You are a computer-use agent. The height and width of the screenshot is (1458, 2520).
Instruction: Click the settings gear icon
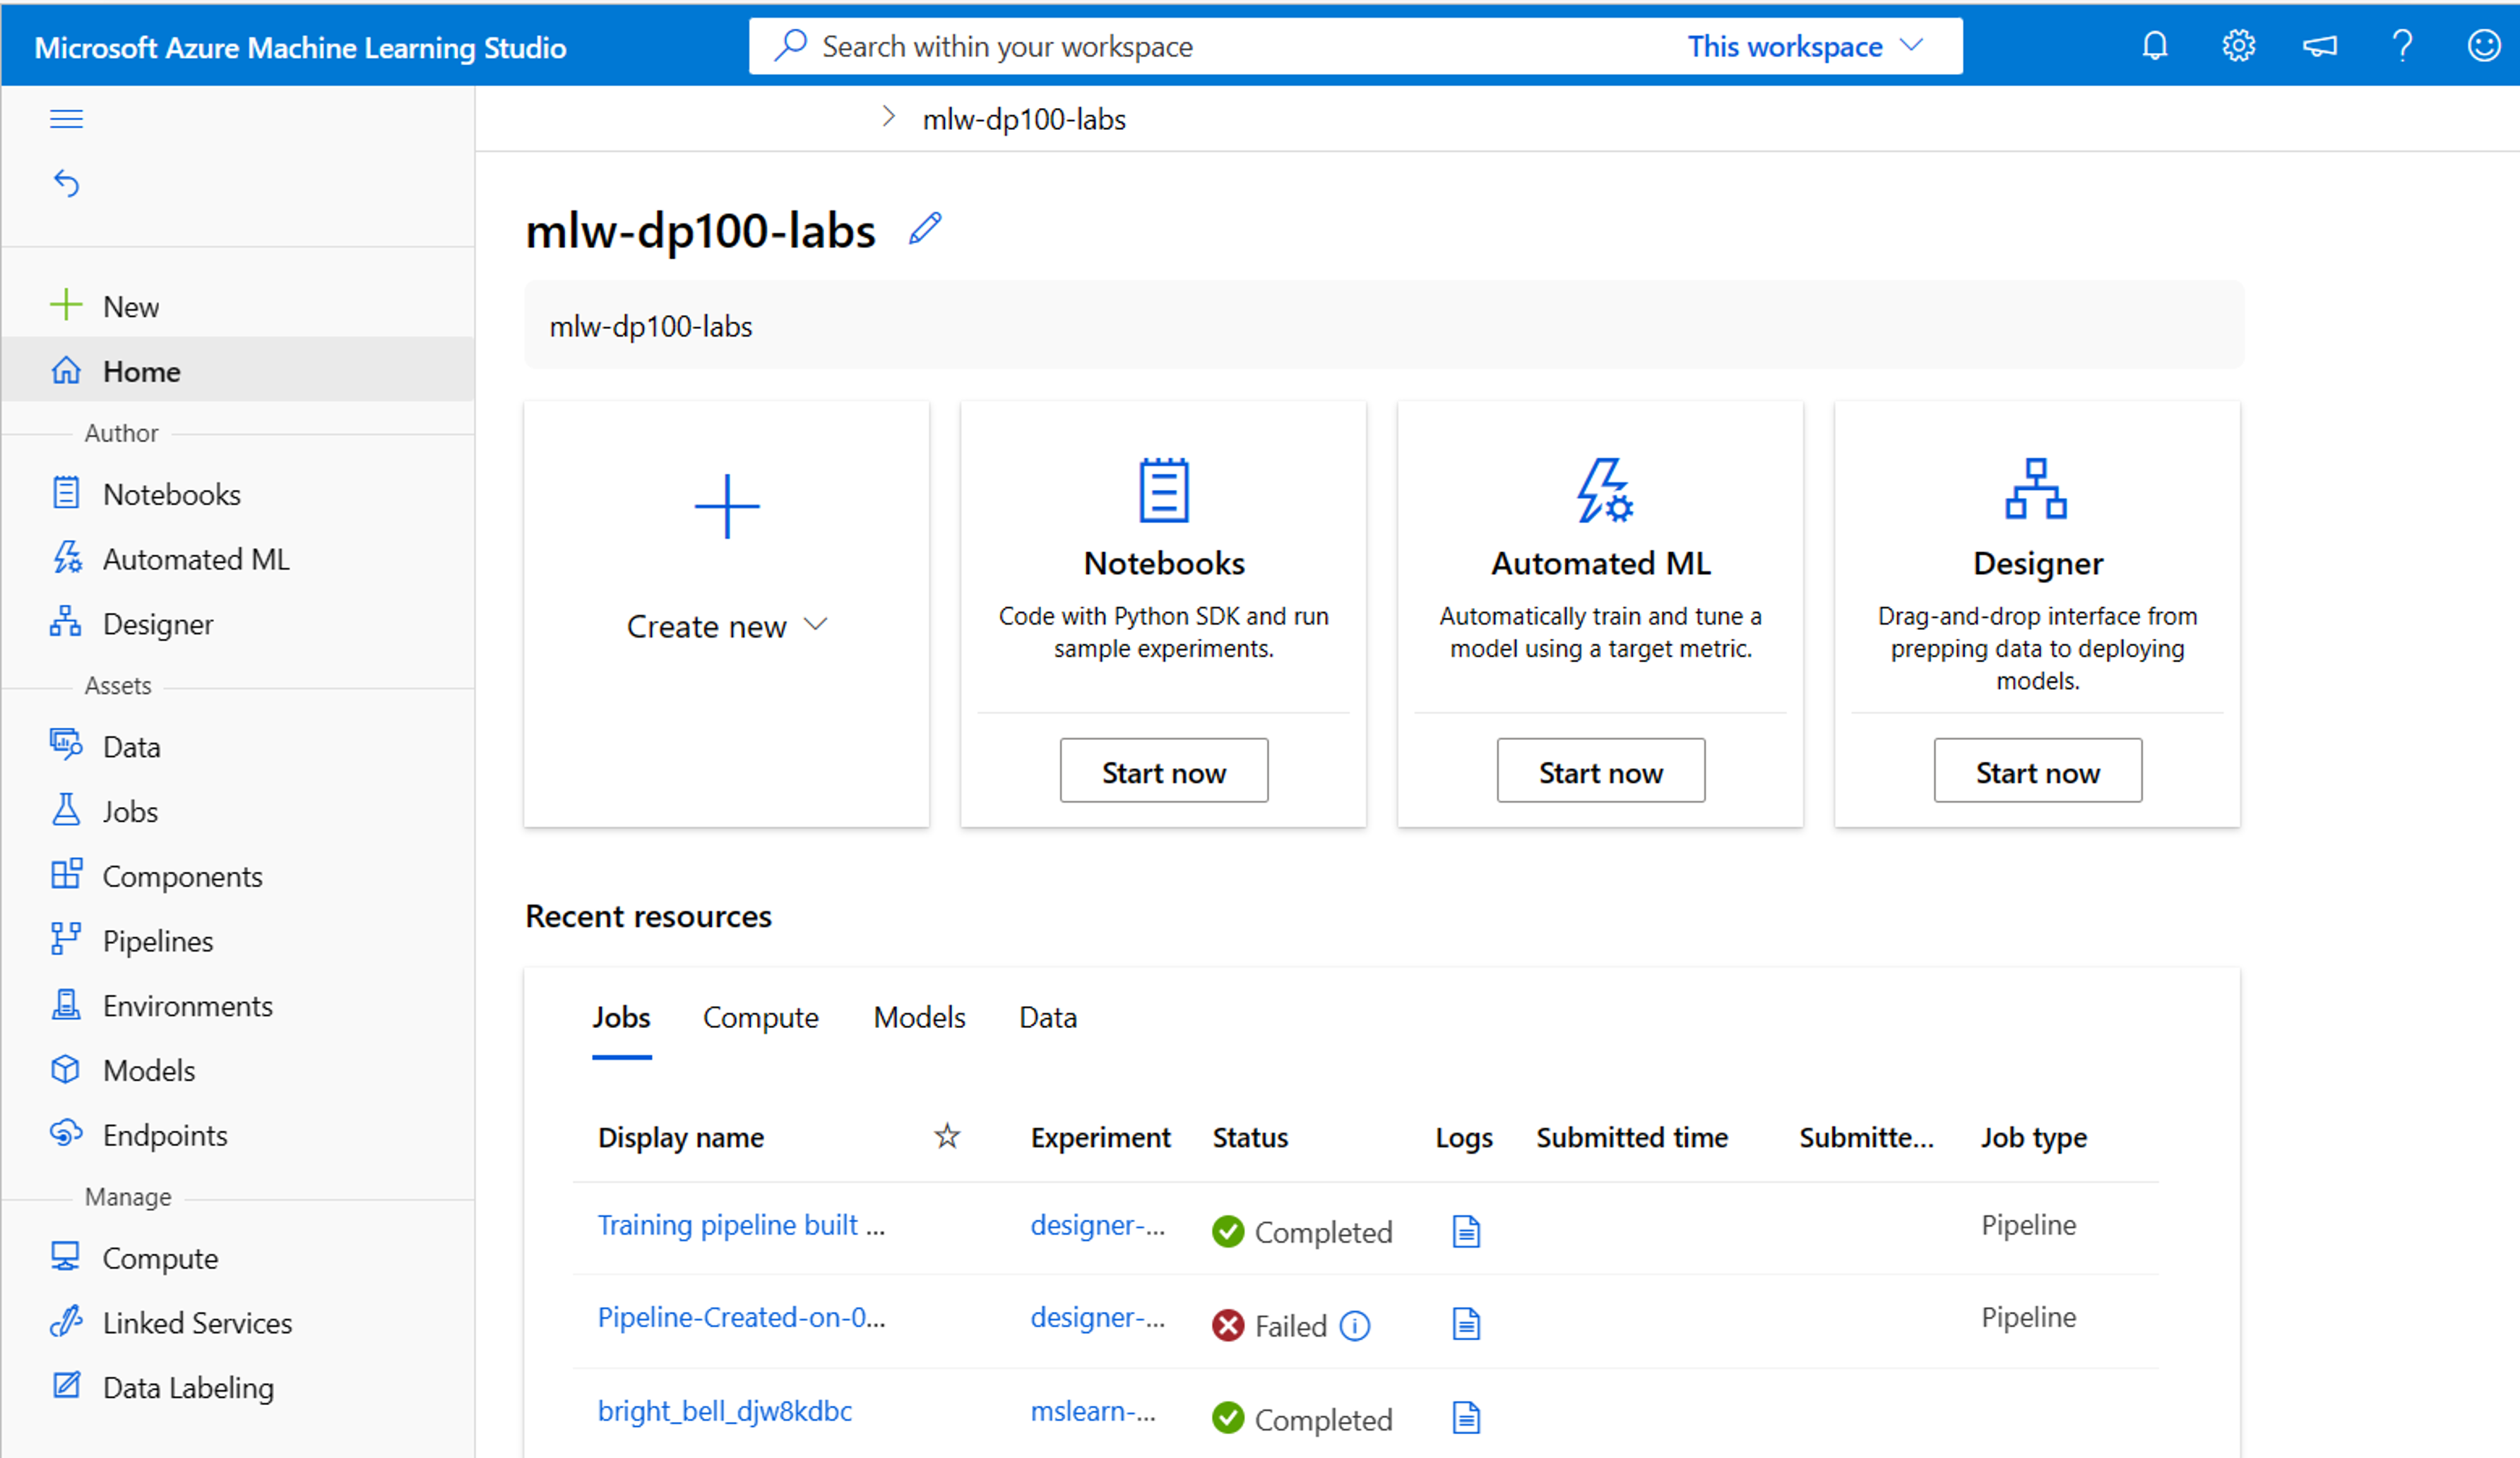click(x=2239, y=47)
